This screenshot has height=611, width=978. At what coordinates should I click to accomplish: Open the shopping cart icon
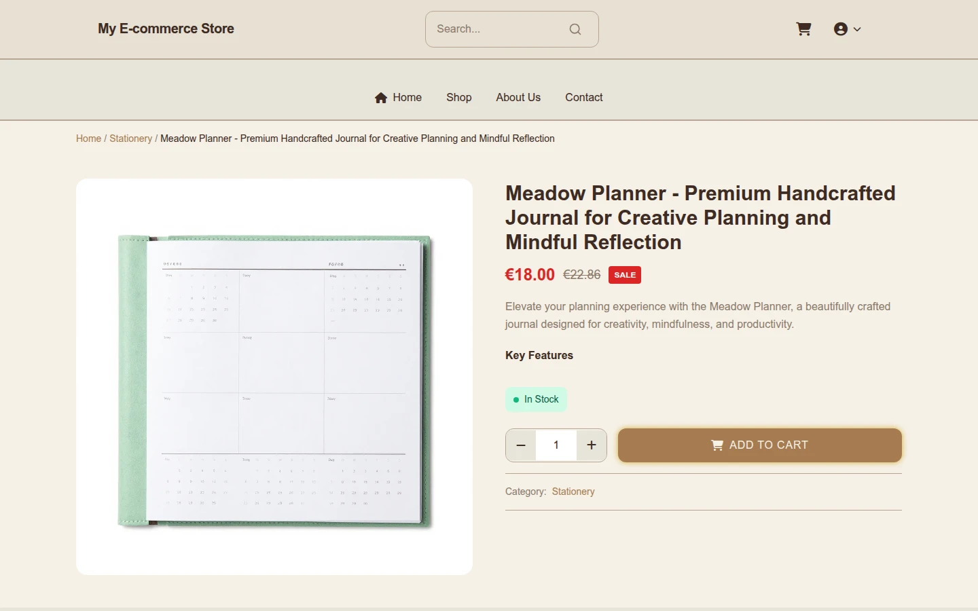[x=803, y=29]
